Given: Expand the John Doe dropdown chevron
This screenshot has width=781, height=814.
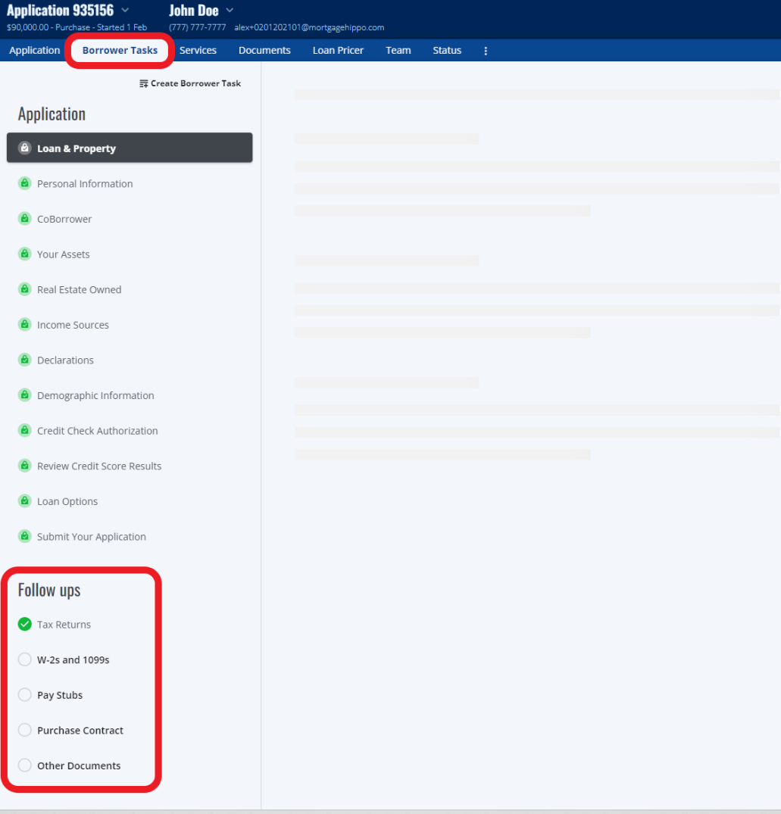Looking at the screenshot, I should tap(230, 11).
